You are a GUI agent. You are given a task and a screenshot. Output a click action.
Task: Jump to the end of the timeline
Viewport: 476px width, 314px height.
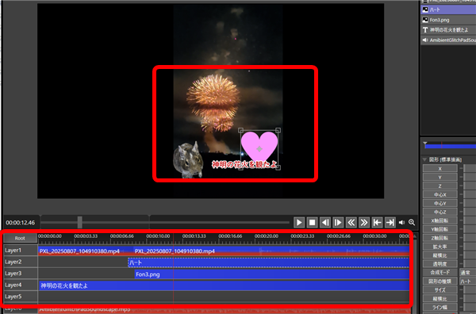[390, 222]
